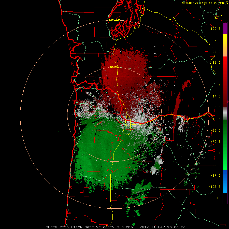Select the 61.2 velocity scale value
This screenshot has height=229, width=229.
217,63
